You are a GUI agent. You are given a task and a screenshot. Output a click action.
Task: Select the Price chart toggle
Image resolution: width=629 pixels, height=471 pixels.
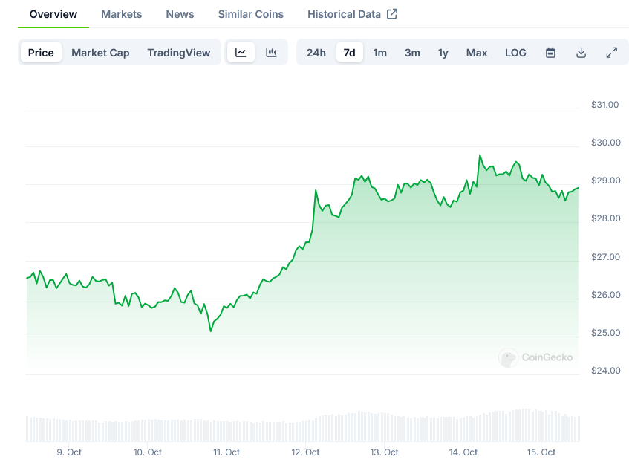[x=41, y=53]
